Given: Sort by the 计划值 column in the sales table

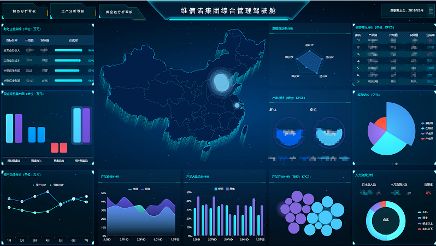Looking at the screenshot, I should point(393,35).
